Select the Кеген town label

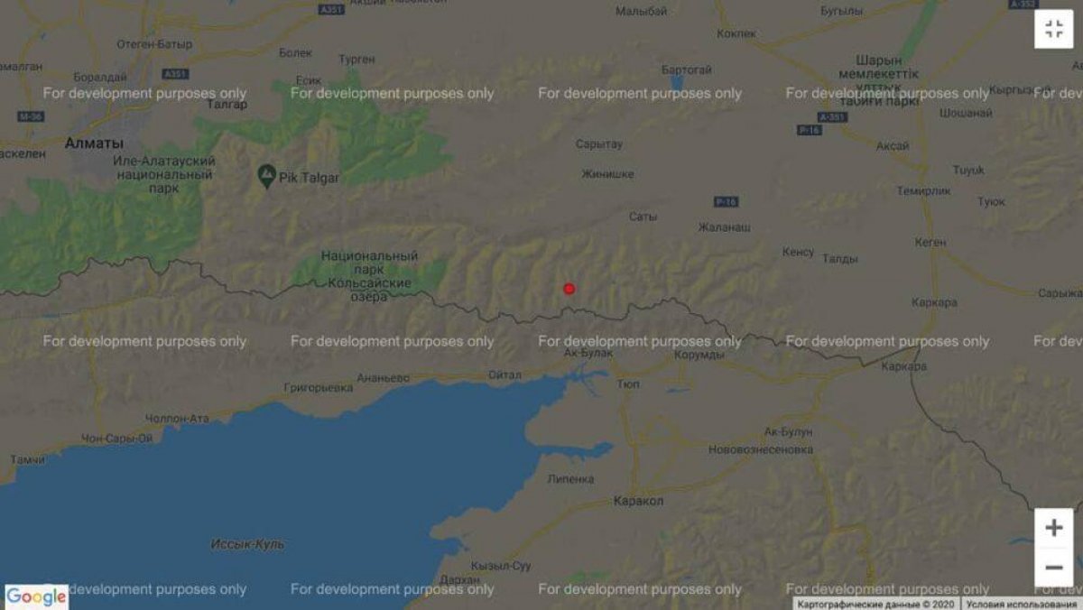(929, 242)
